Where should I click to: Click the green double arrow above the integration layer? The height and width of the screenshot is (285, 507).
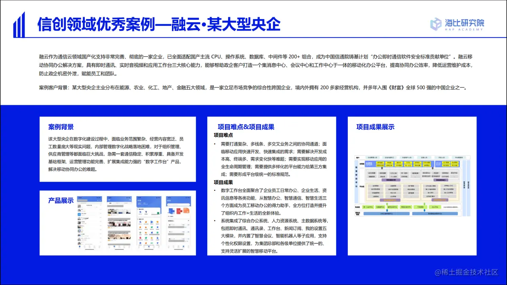(x=387, y=203)
